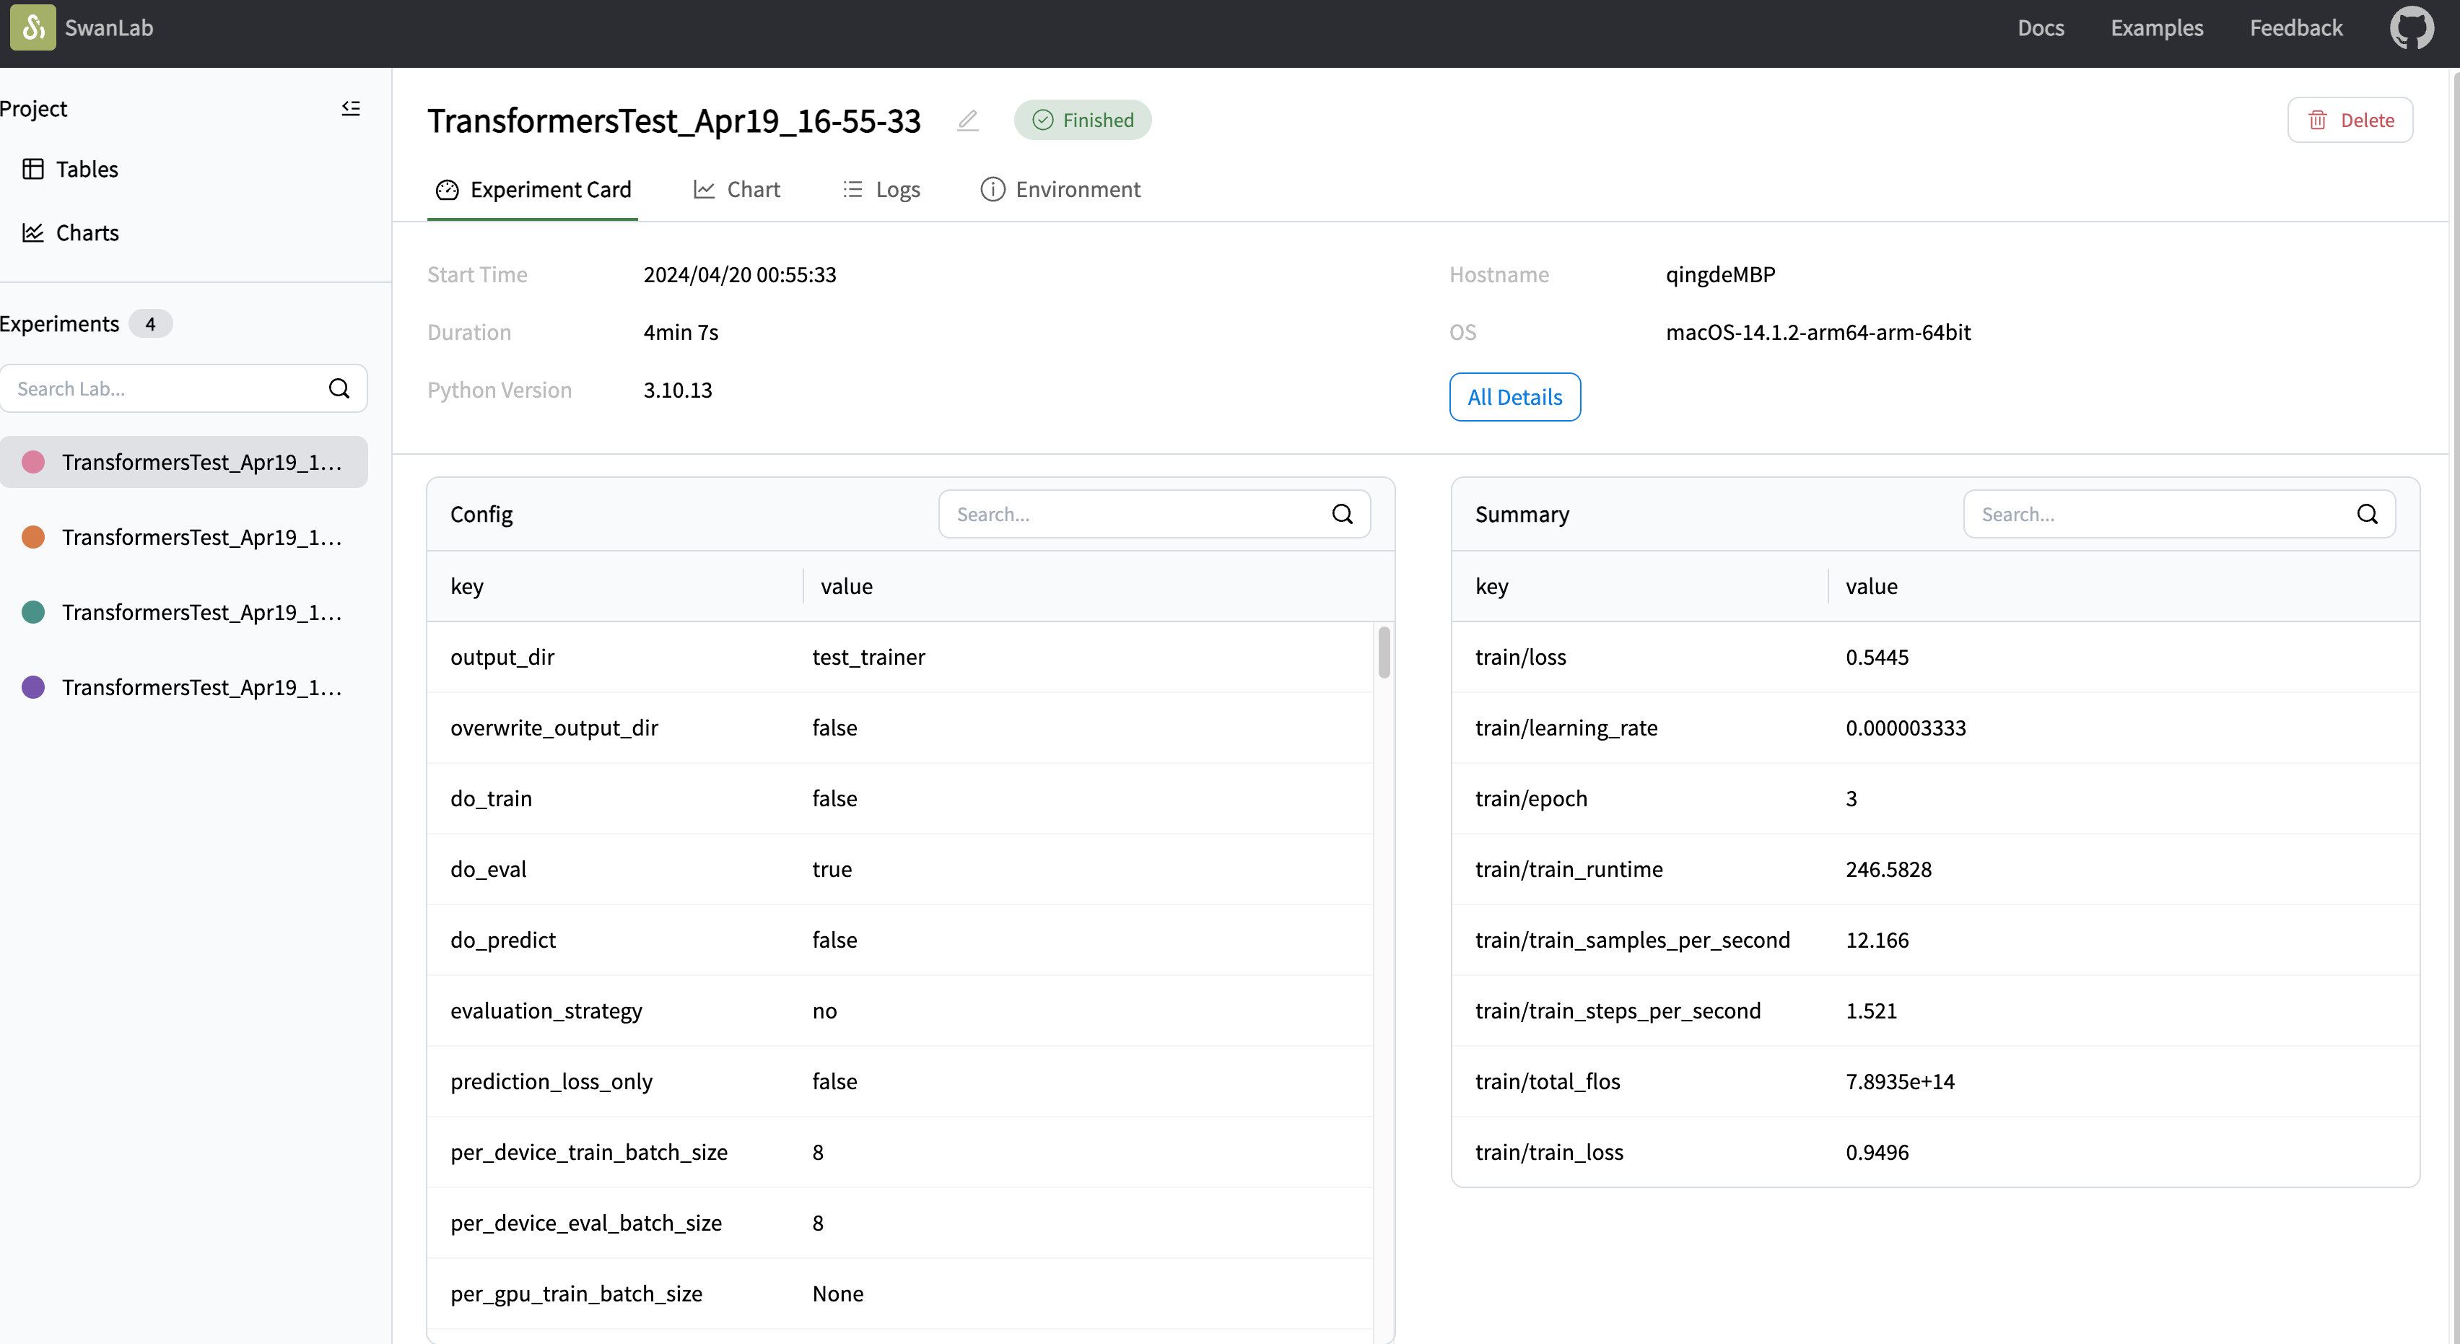This screenshot has width=2460, height=1344.
Task: Click the train/loss summary value 0.5445
Action: click(x=1877, y=657)
